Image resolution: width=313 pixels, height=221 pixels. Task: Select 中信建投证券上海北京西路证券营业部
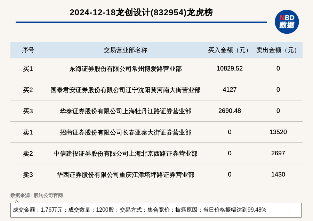(x=125, y=153)
